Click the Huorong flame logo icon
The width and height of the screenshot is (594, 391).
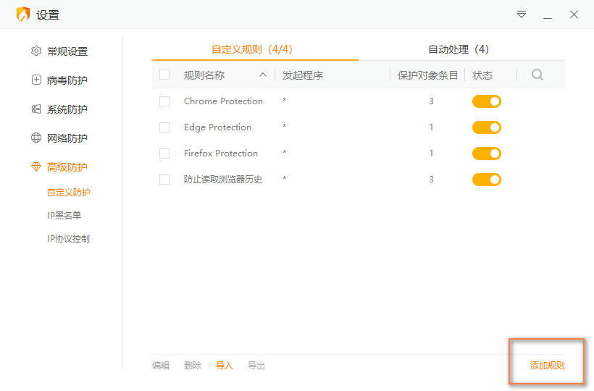23,14
